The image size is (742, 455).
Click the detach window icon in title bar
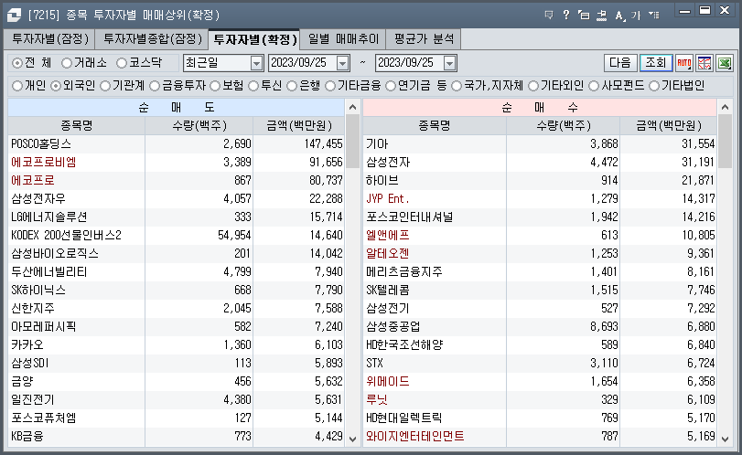[x=584, y=16]
